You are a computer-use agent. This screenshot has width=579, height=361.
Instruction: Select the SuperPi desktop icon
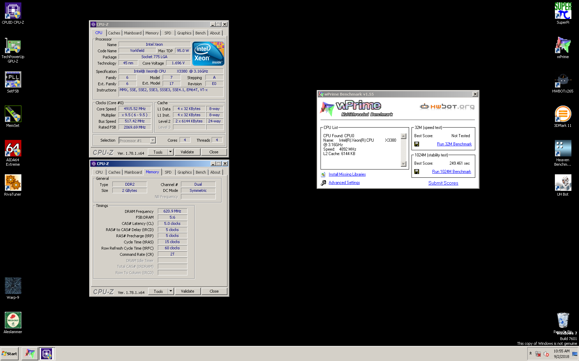pos(563,13)
